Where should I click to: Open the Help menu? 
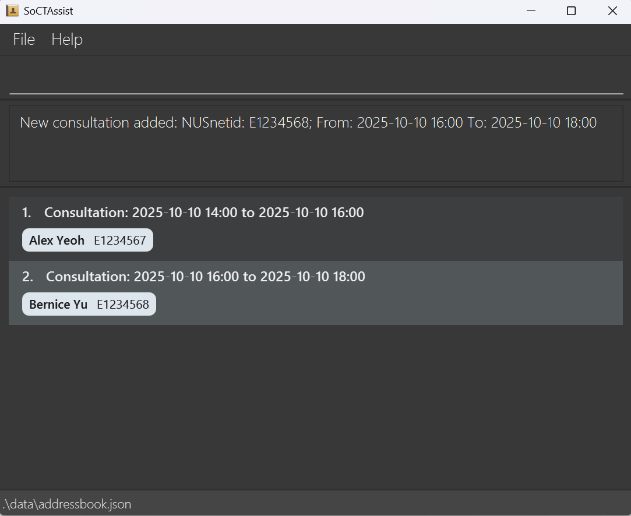click(67, 39)
